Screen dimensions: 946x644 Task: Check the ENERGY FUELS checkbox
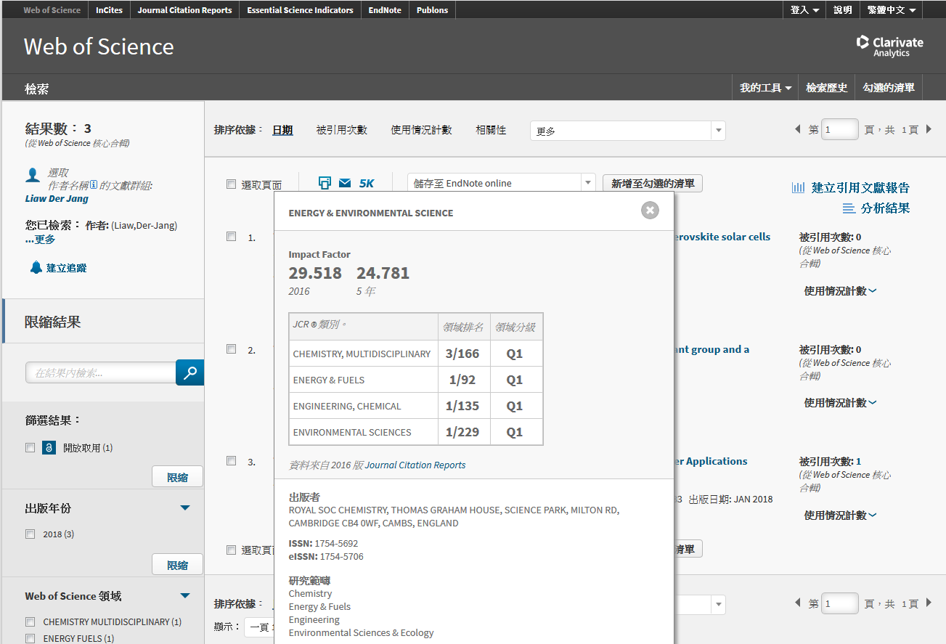pyautogui.click(x=30, y=638)
